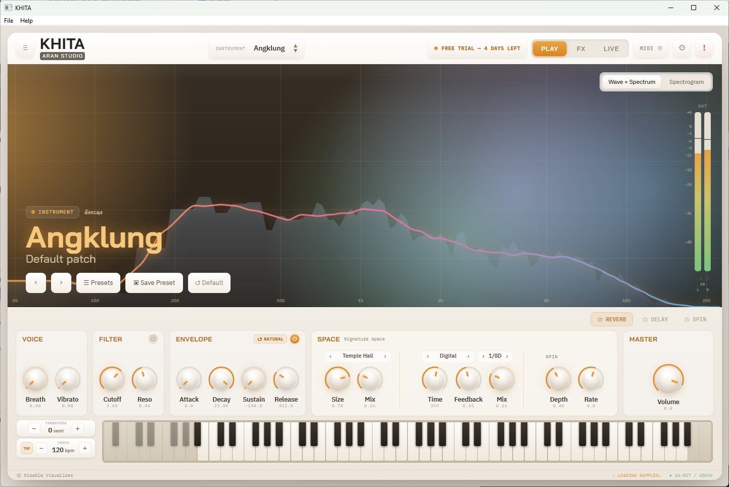Select previous delay type before Digital
Screen dimensions: 729x487
click(x=428, y=356)
